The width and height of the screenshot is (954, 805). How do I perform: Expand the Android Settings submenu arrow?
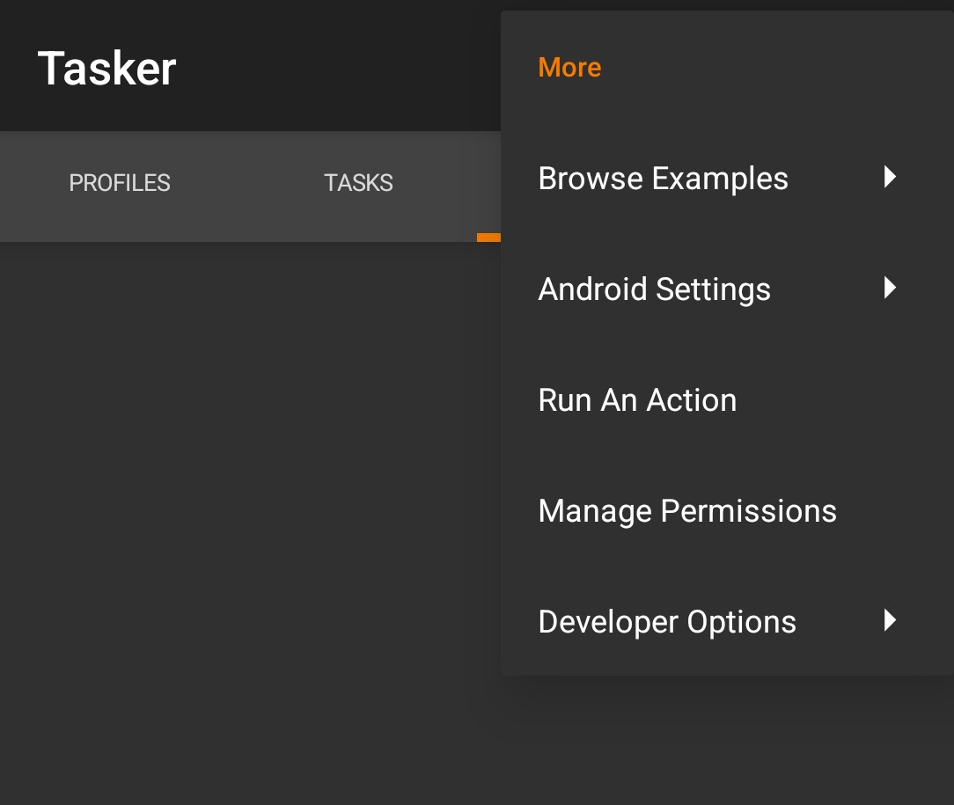click(890, 288)
